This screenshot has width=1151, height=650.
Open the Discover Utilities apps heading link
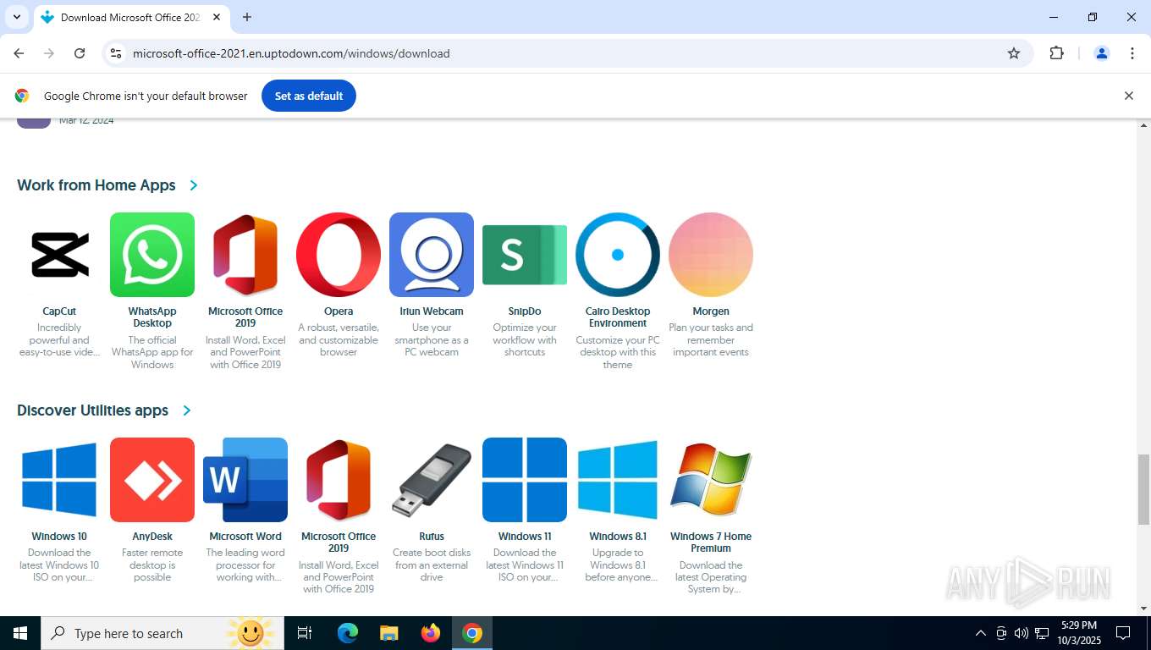(x=93, y=410)
